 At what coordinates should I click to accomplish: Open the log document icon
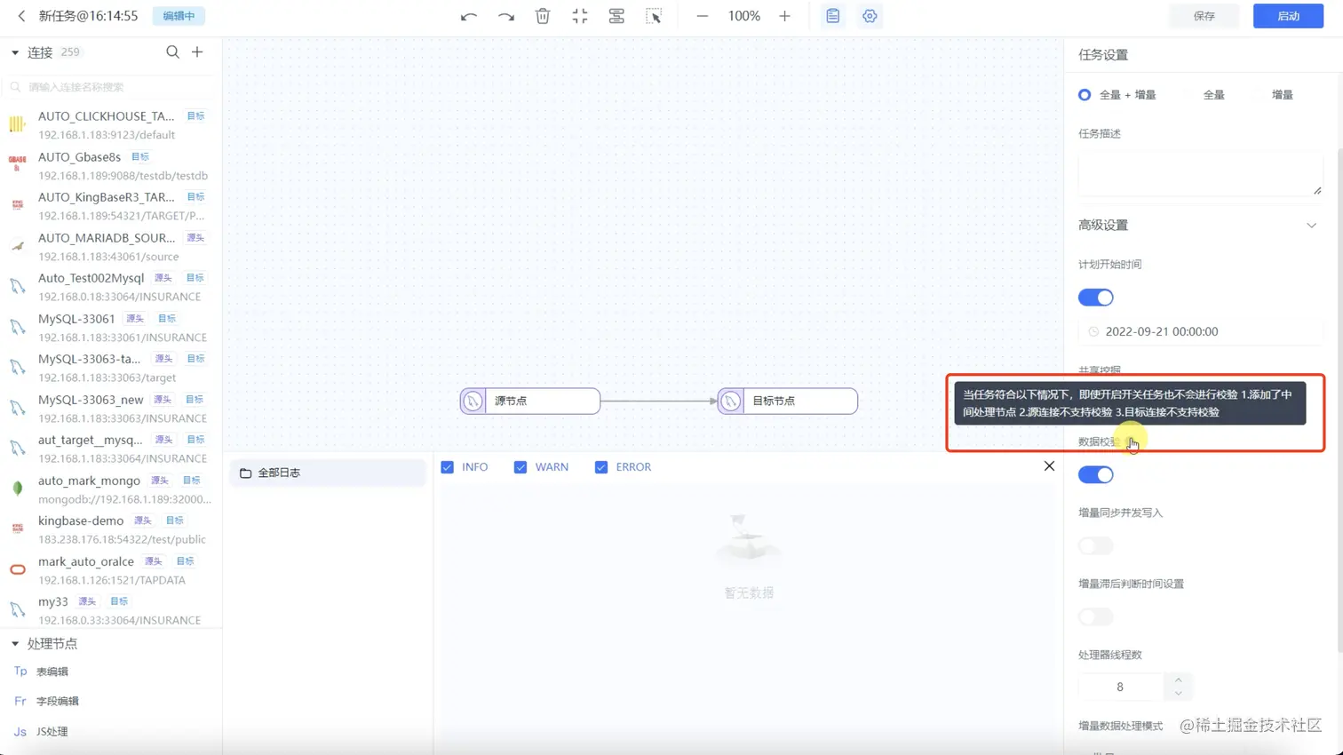pos(832,16)
